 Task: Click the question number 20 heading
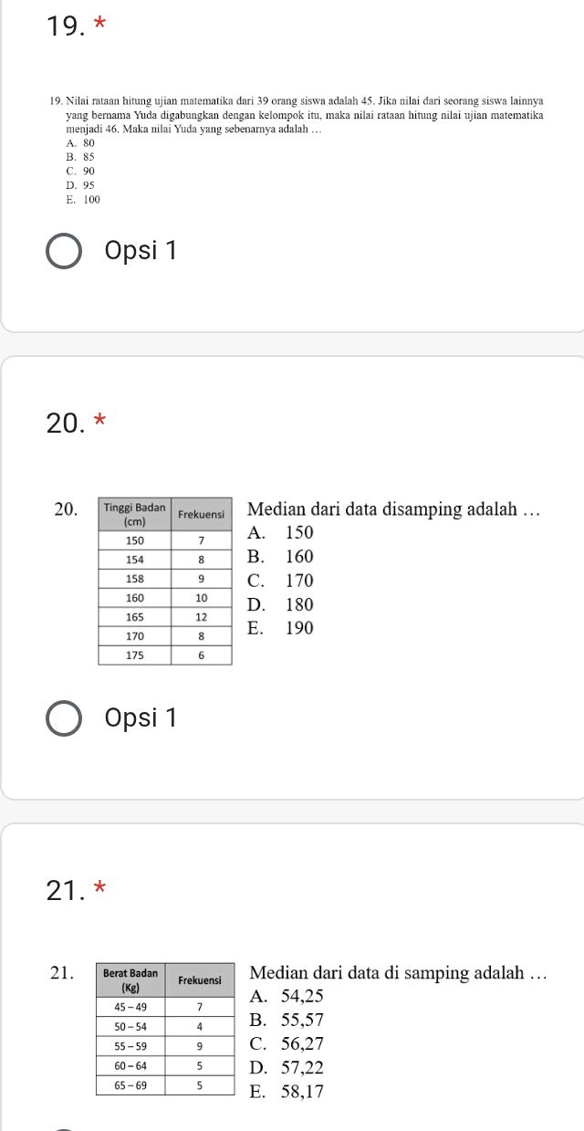tap(62, 423)
